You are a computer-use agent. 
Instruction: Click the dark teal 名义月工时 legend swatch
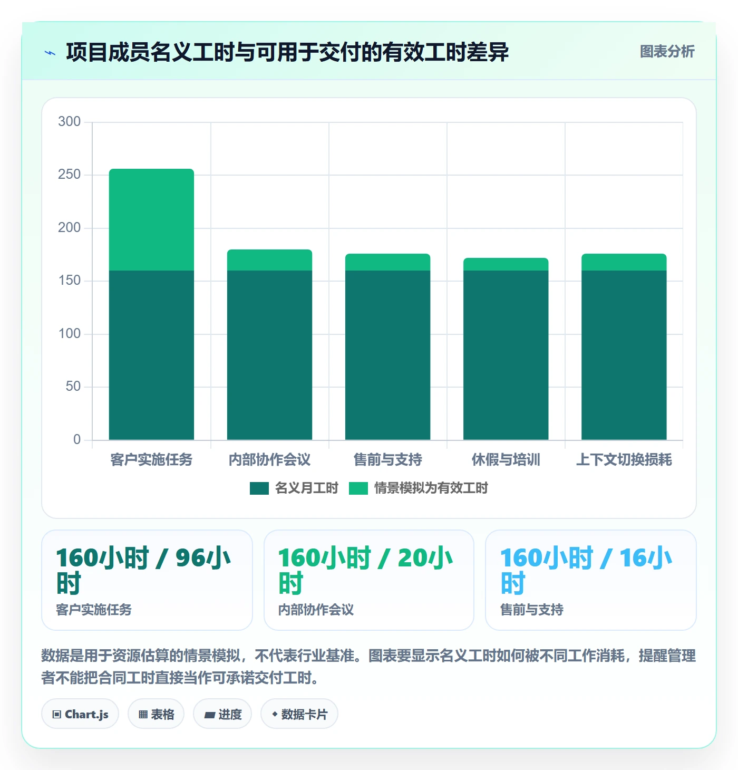pyautogui.click(x=259, y=488)
